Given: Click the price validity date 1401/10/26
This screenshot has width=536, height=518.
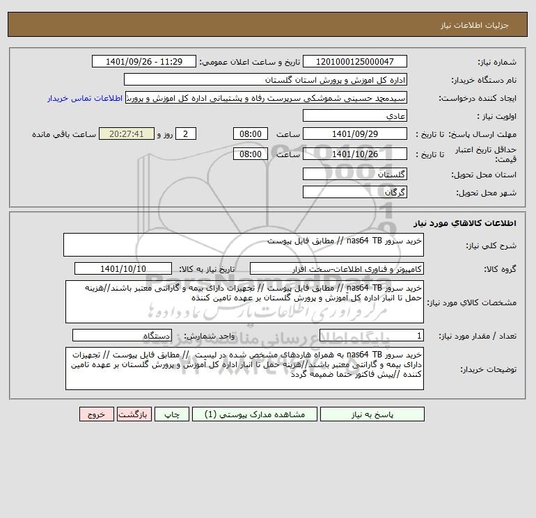Looking at the screenshot, I should (355, 154).
